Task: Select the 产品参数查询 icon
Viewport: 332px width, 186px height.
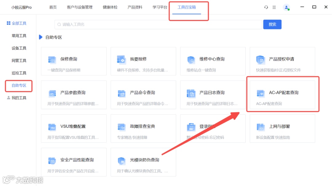Action: 52,93
